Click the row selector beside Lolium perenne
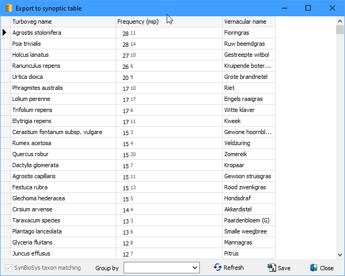Viewport: 345px width, 276px height. click(5, 99)
